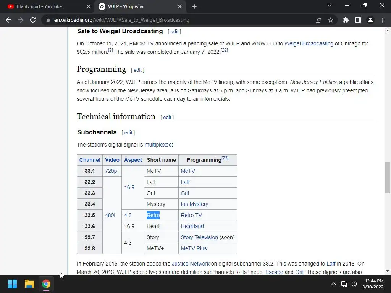
Task: Open the network status tray icon
Action: [x=344, y=284]
